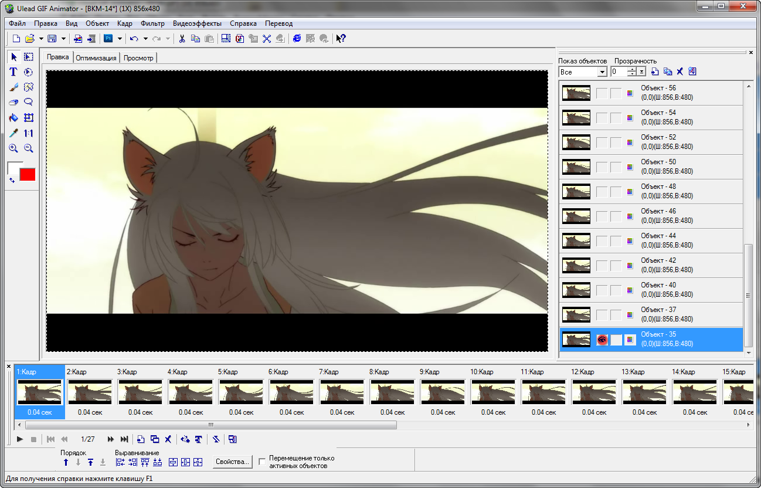Move object up in order
The width and height of the screenshot is (761, 488).
point(66,462)
